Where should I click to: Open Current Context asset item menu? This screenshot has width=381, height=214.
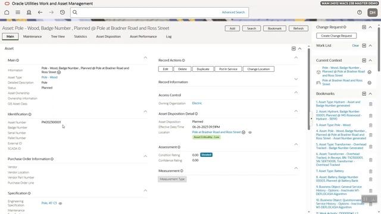(x=369, y=72)
